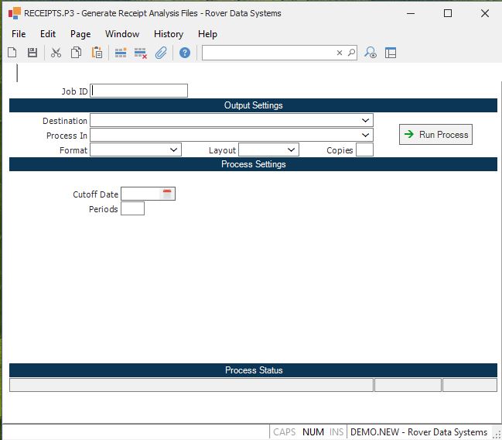Open the Cutoff Date calendar picker

click(x=167, y=194)
